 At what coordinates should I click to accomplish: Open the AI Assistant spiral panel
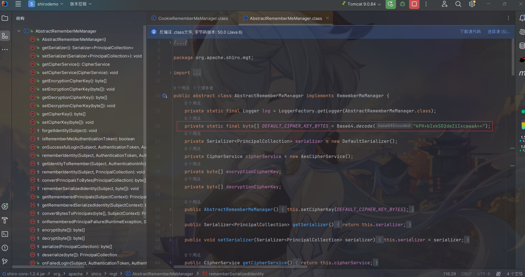pos(522,32)
